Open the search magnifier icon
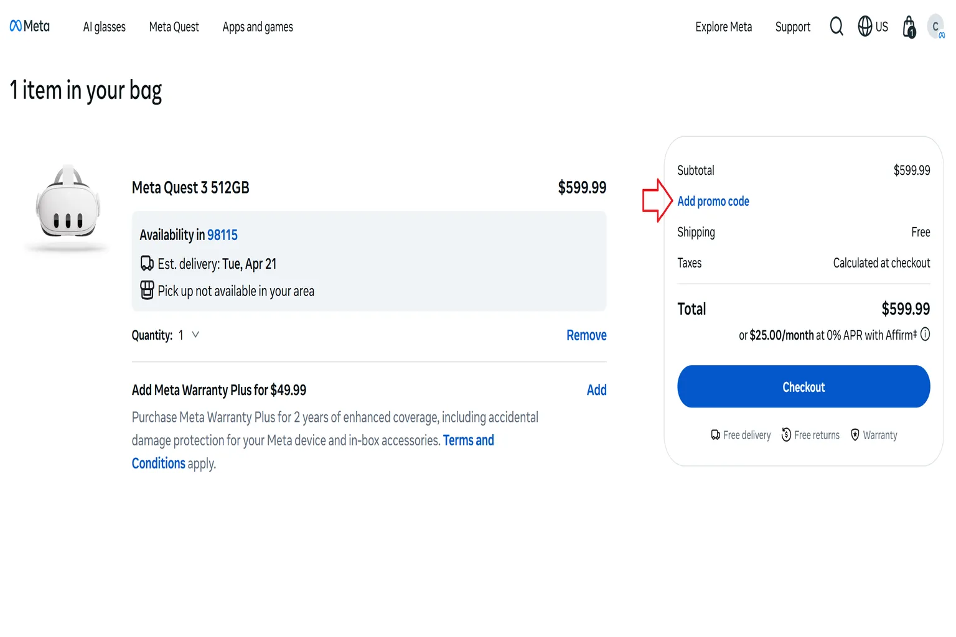The width and height of the screenshot is (956, 637). tap(836, 27)
